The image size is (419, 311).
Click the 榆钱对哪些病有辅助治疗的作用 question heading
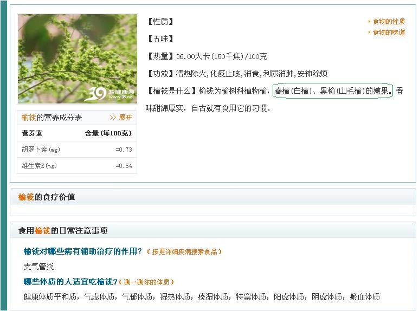tap(83, 251)
